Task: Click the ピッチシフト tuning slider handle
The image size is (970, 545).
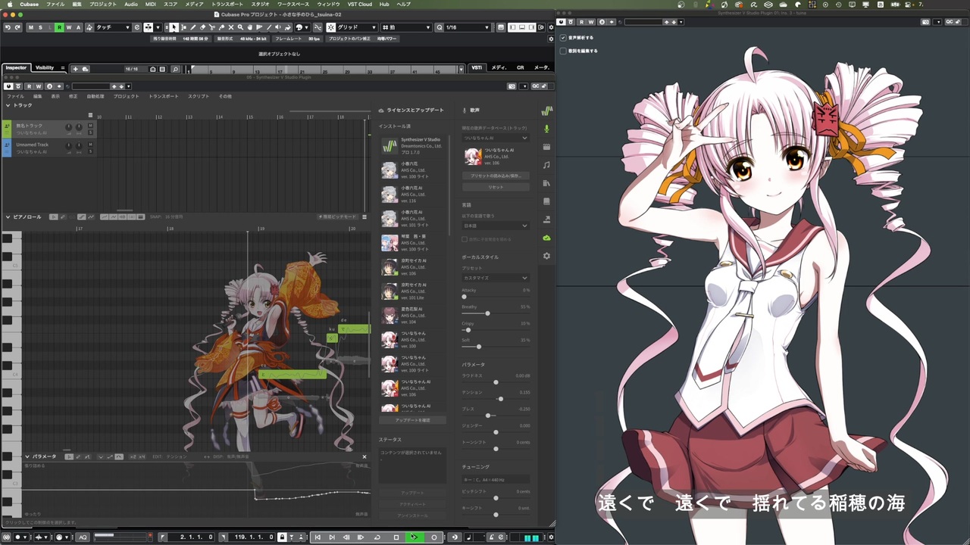Action: tap(496, 498)
